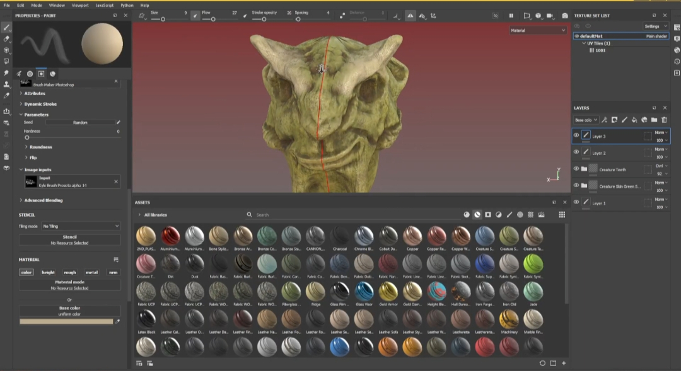Expand the Dynamic Stroke section

pos(21,104)
